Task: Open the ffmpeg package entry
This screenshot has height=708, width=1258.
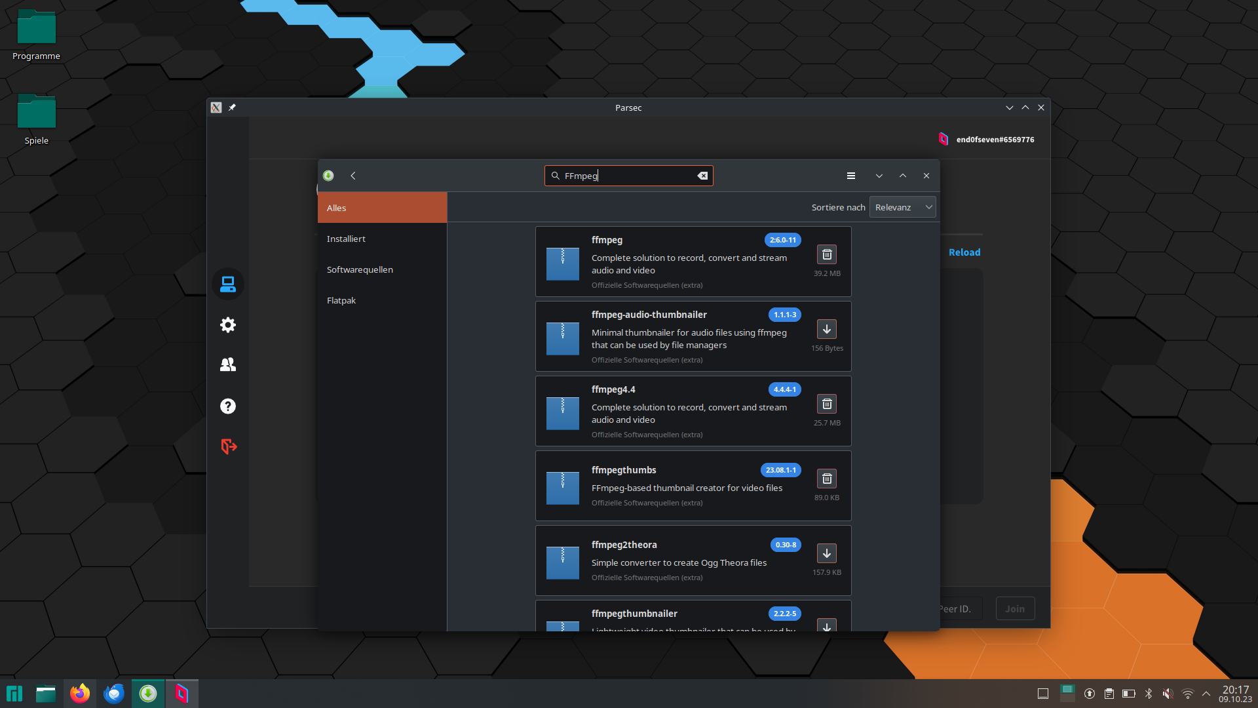Action: point(693,262)
